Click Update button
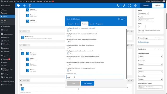 tap(158, 6)
